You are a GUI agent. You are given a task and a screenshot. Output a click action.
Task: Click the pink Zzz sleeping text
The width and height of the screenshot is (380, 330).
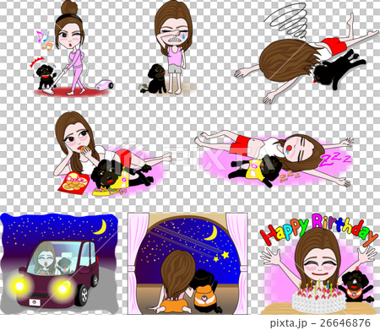[x=336, y=160]
